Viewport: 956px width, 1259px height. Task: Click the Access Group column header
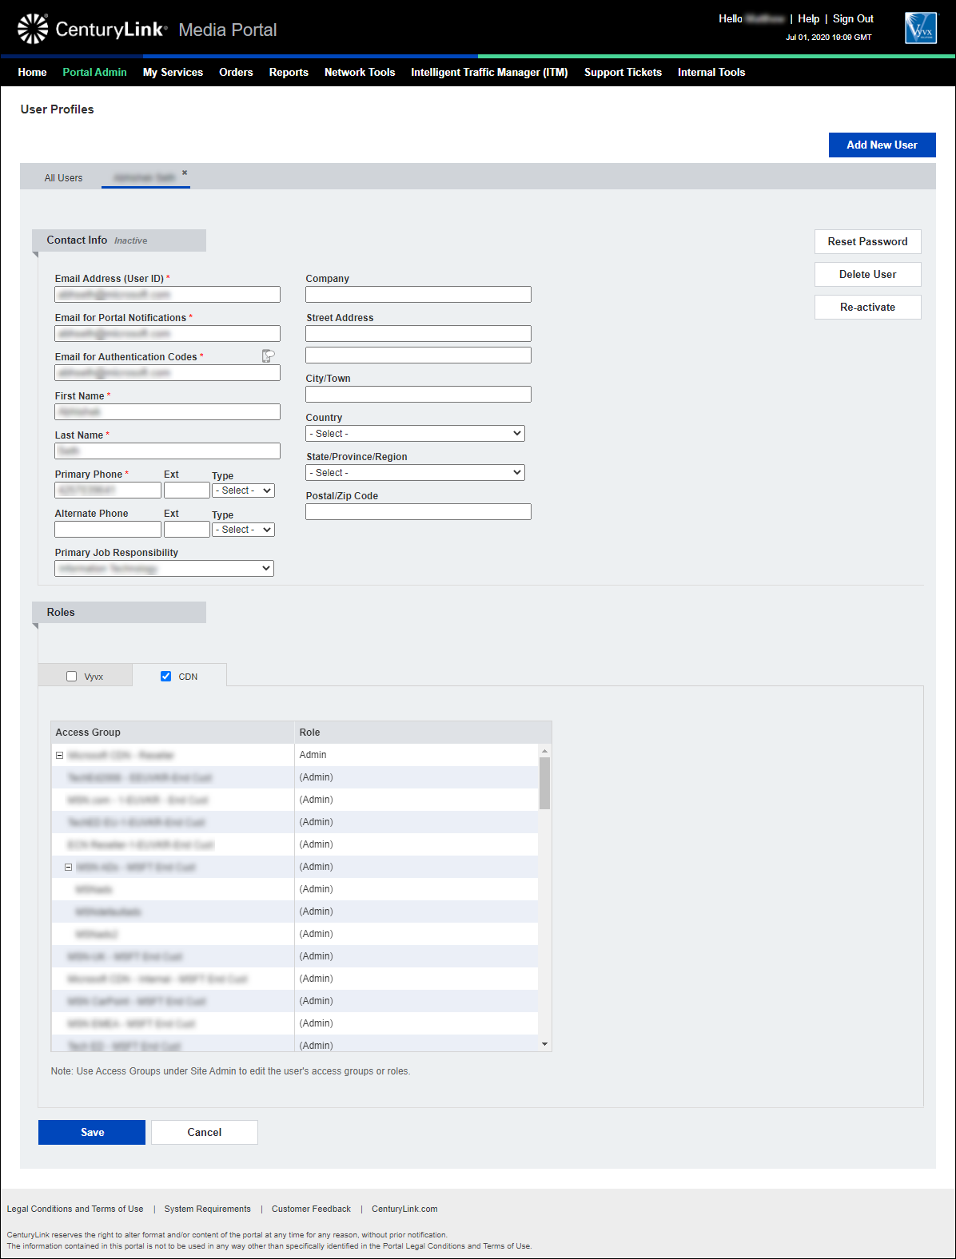(173, 732)
